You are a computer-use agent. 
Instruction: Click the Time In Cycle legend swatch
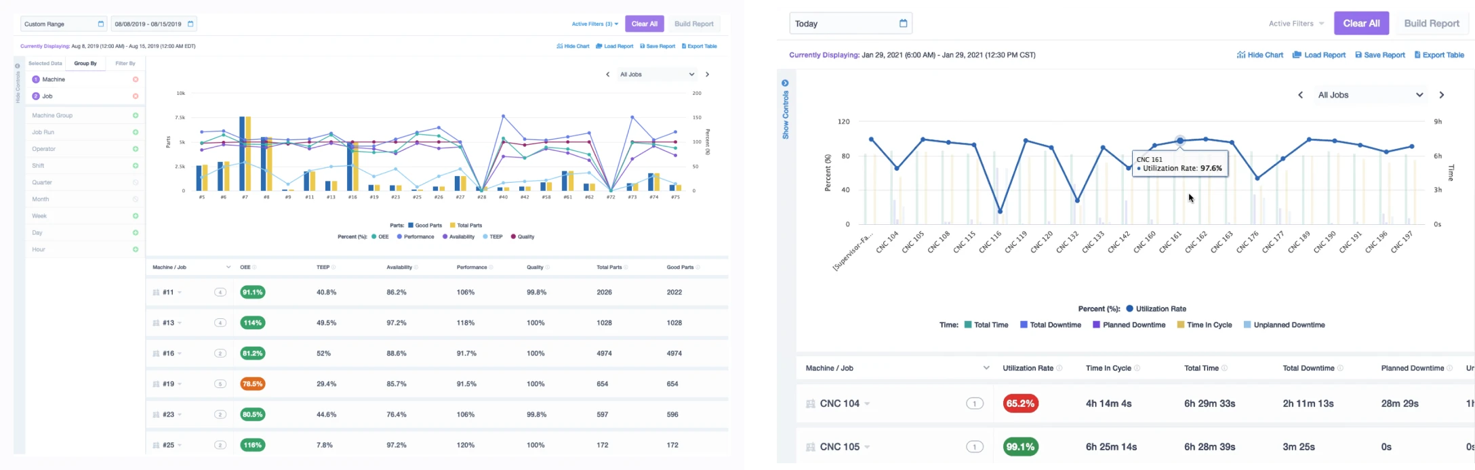coord(1181,325)
